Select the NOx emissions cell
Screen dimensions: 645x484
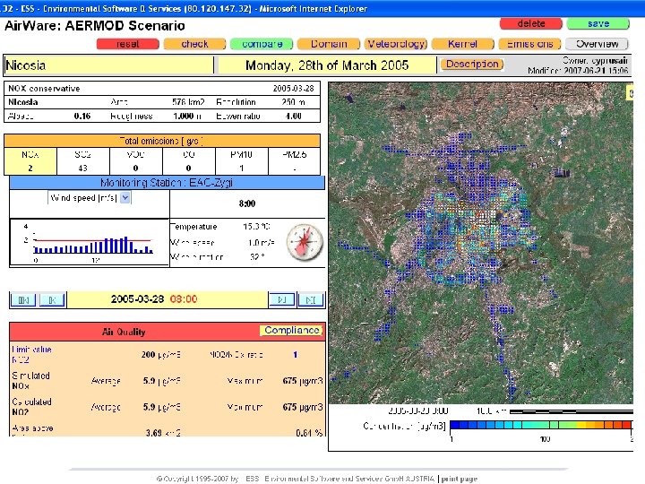pos(30,161)
